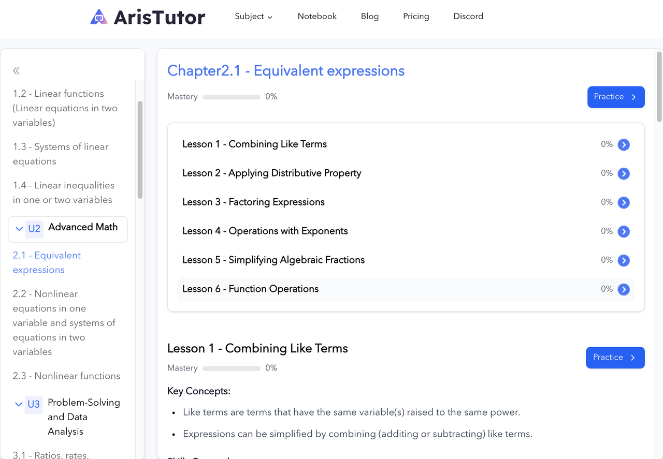Click Practice button for Lesson 1 section

coord(615,358)
